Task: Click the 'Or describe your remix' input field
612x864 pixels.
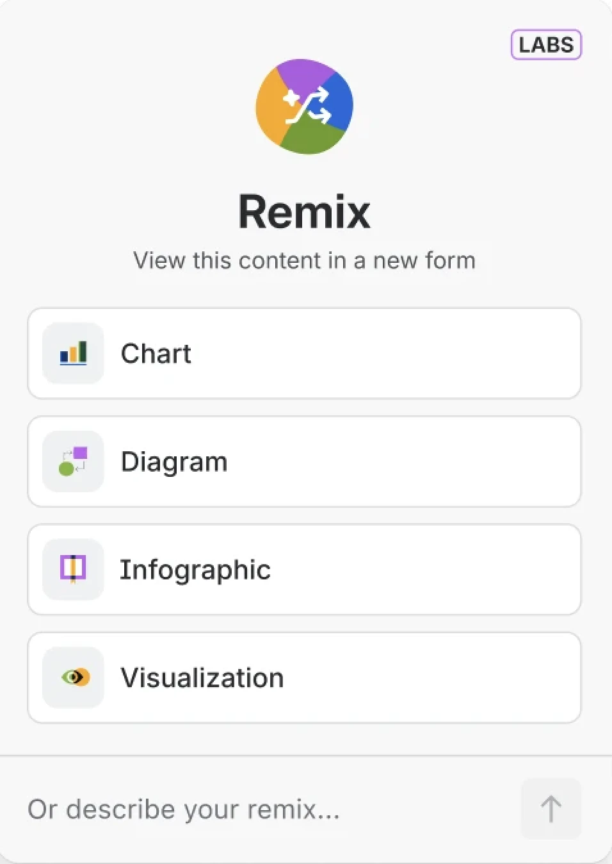Action: click(x=184, y=809)
